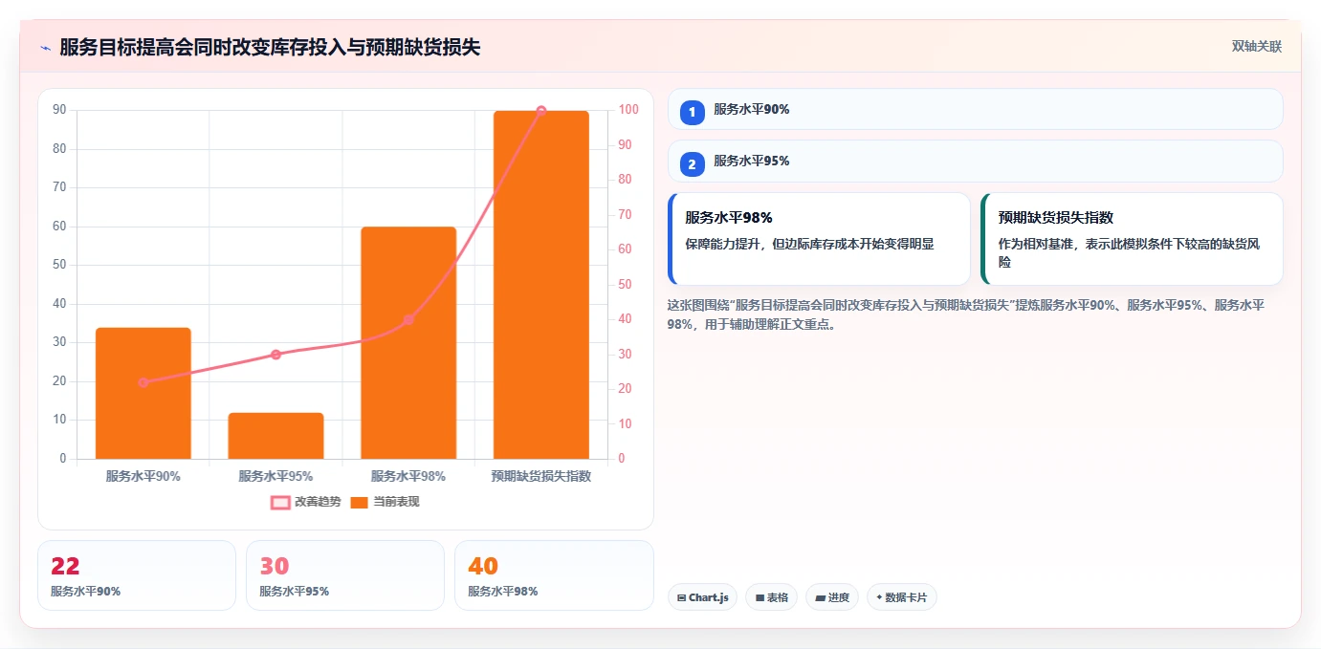Open the 服务水平90% list row
Screen dimensions: 1321x649
point(975,109)
